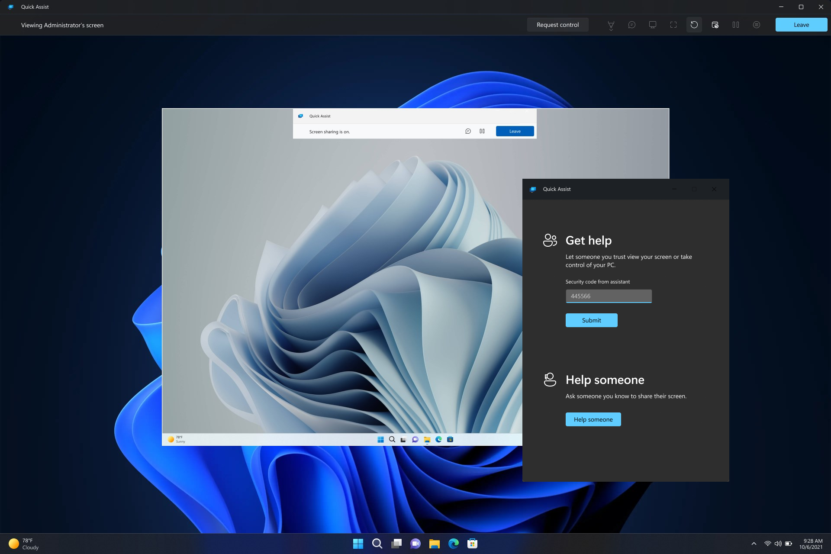Click the Wi-Fi network tray icon
This screenshot has height=554, width=831.
(x=767, y=544)
